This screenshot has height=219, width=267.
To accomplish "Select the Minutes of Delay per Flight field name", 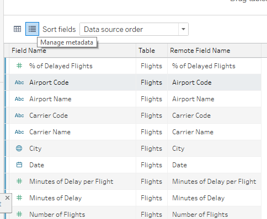I will (71, 182).
